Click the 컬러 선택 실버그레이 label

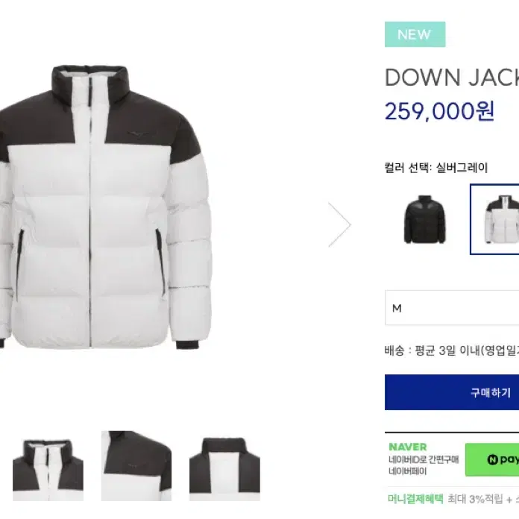(x=436, y=168)
